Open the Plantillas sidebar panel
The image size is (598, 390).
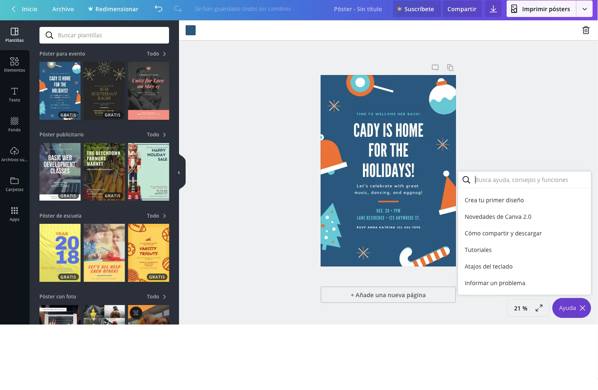(15, 35)
